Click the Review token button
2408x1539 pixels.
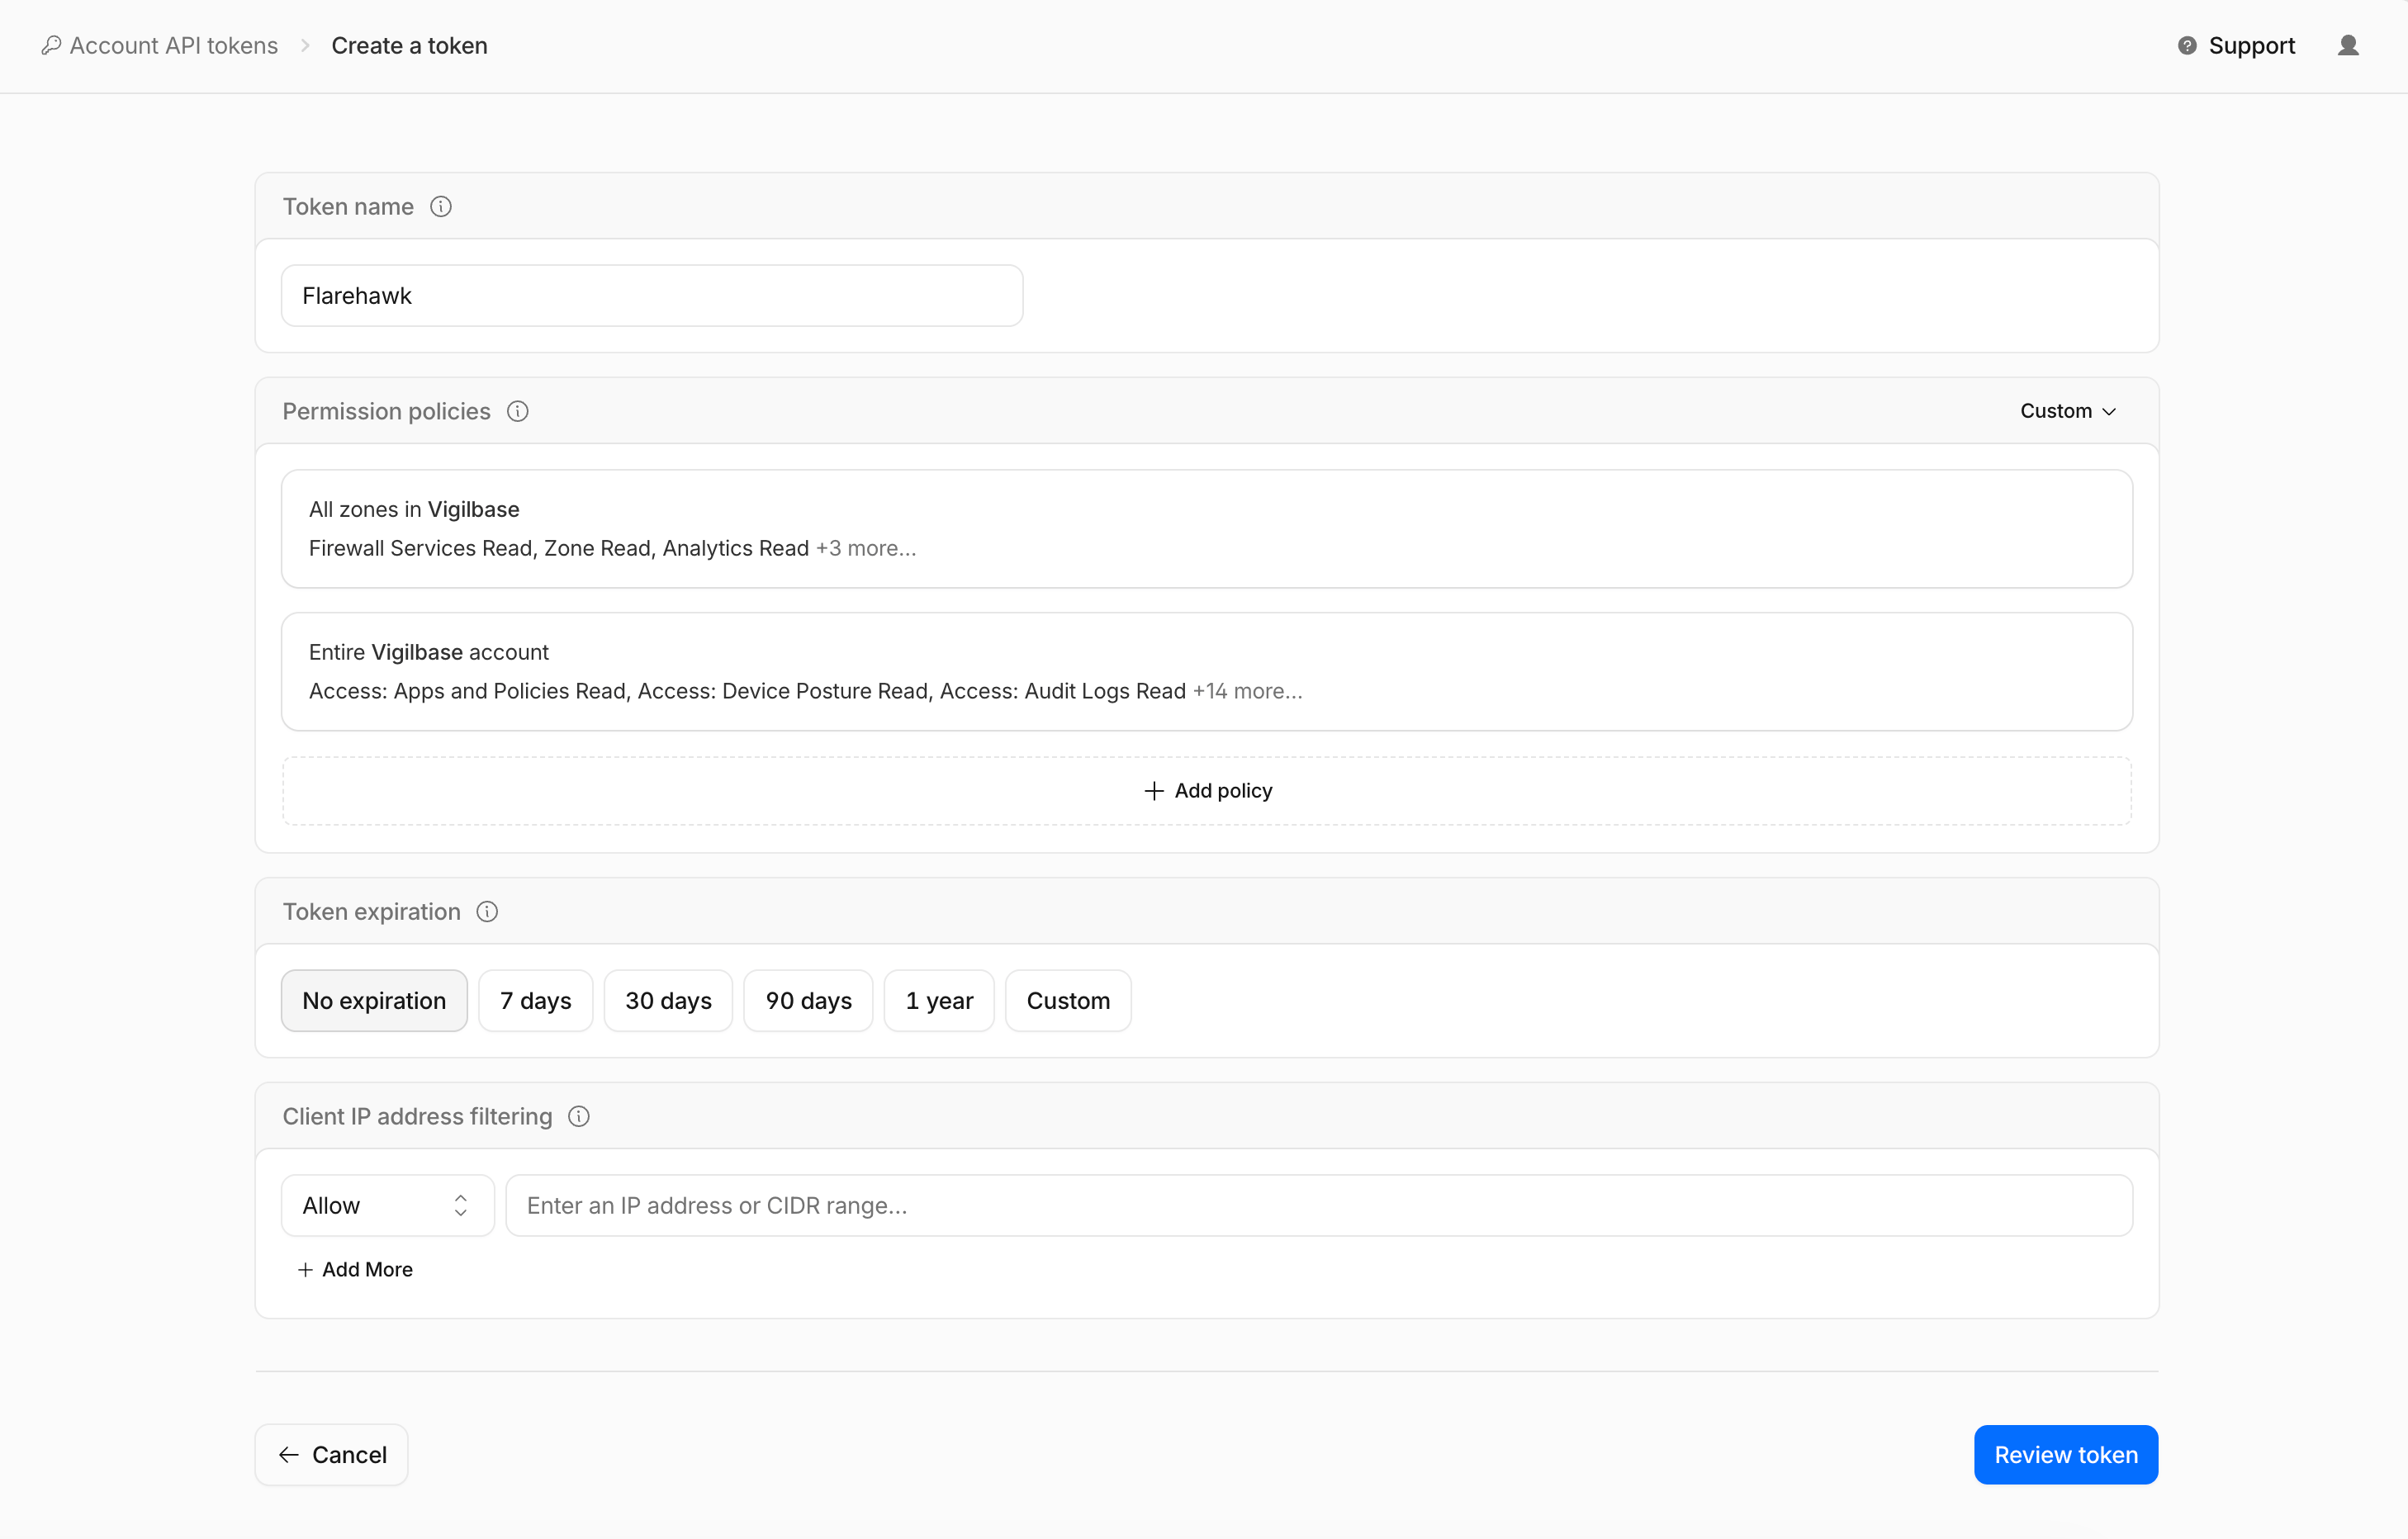click(x=2066, y=1455)
